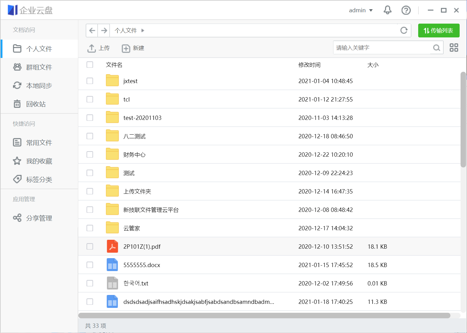Refresh the file list

(404, 30)
